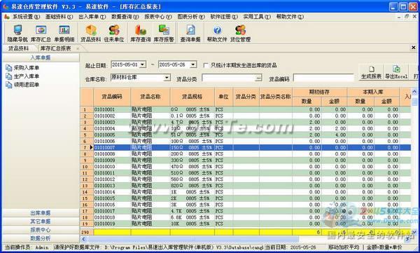Click the 货品名称 column header
The height and width of the screenshot is (253, 420).
tap(150, 97)
